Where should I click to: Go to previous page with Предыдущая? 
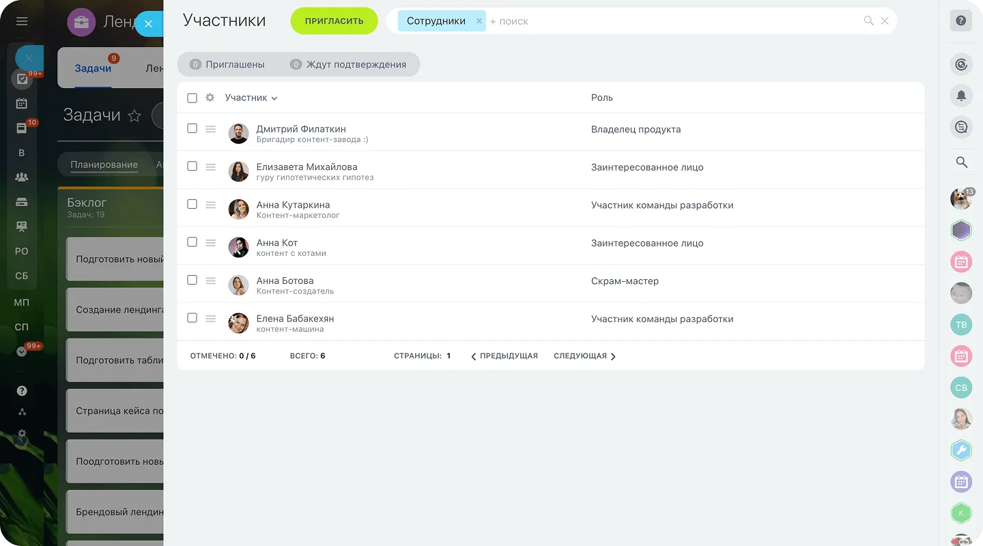[x=504, y=356]
